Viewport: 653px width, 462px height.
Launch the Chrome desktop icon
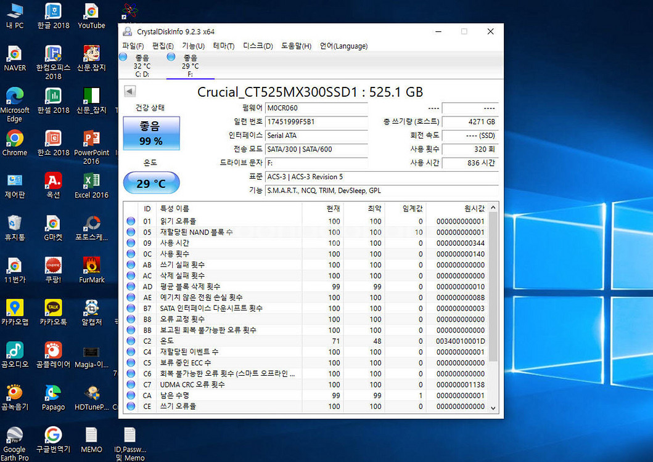(x=15, y=143)
